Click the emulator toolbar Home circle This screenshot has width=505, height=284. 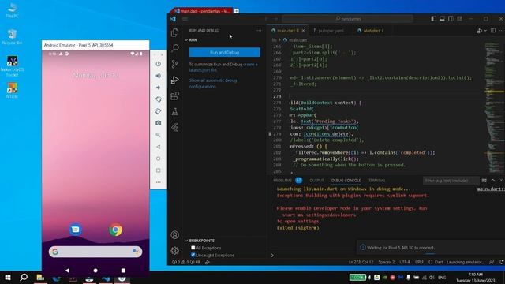pos(158,159)
